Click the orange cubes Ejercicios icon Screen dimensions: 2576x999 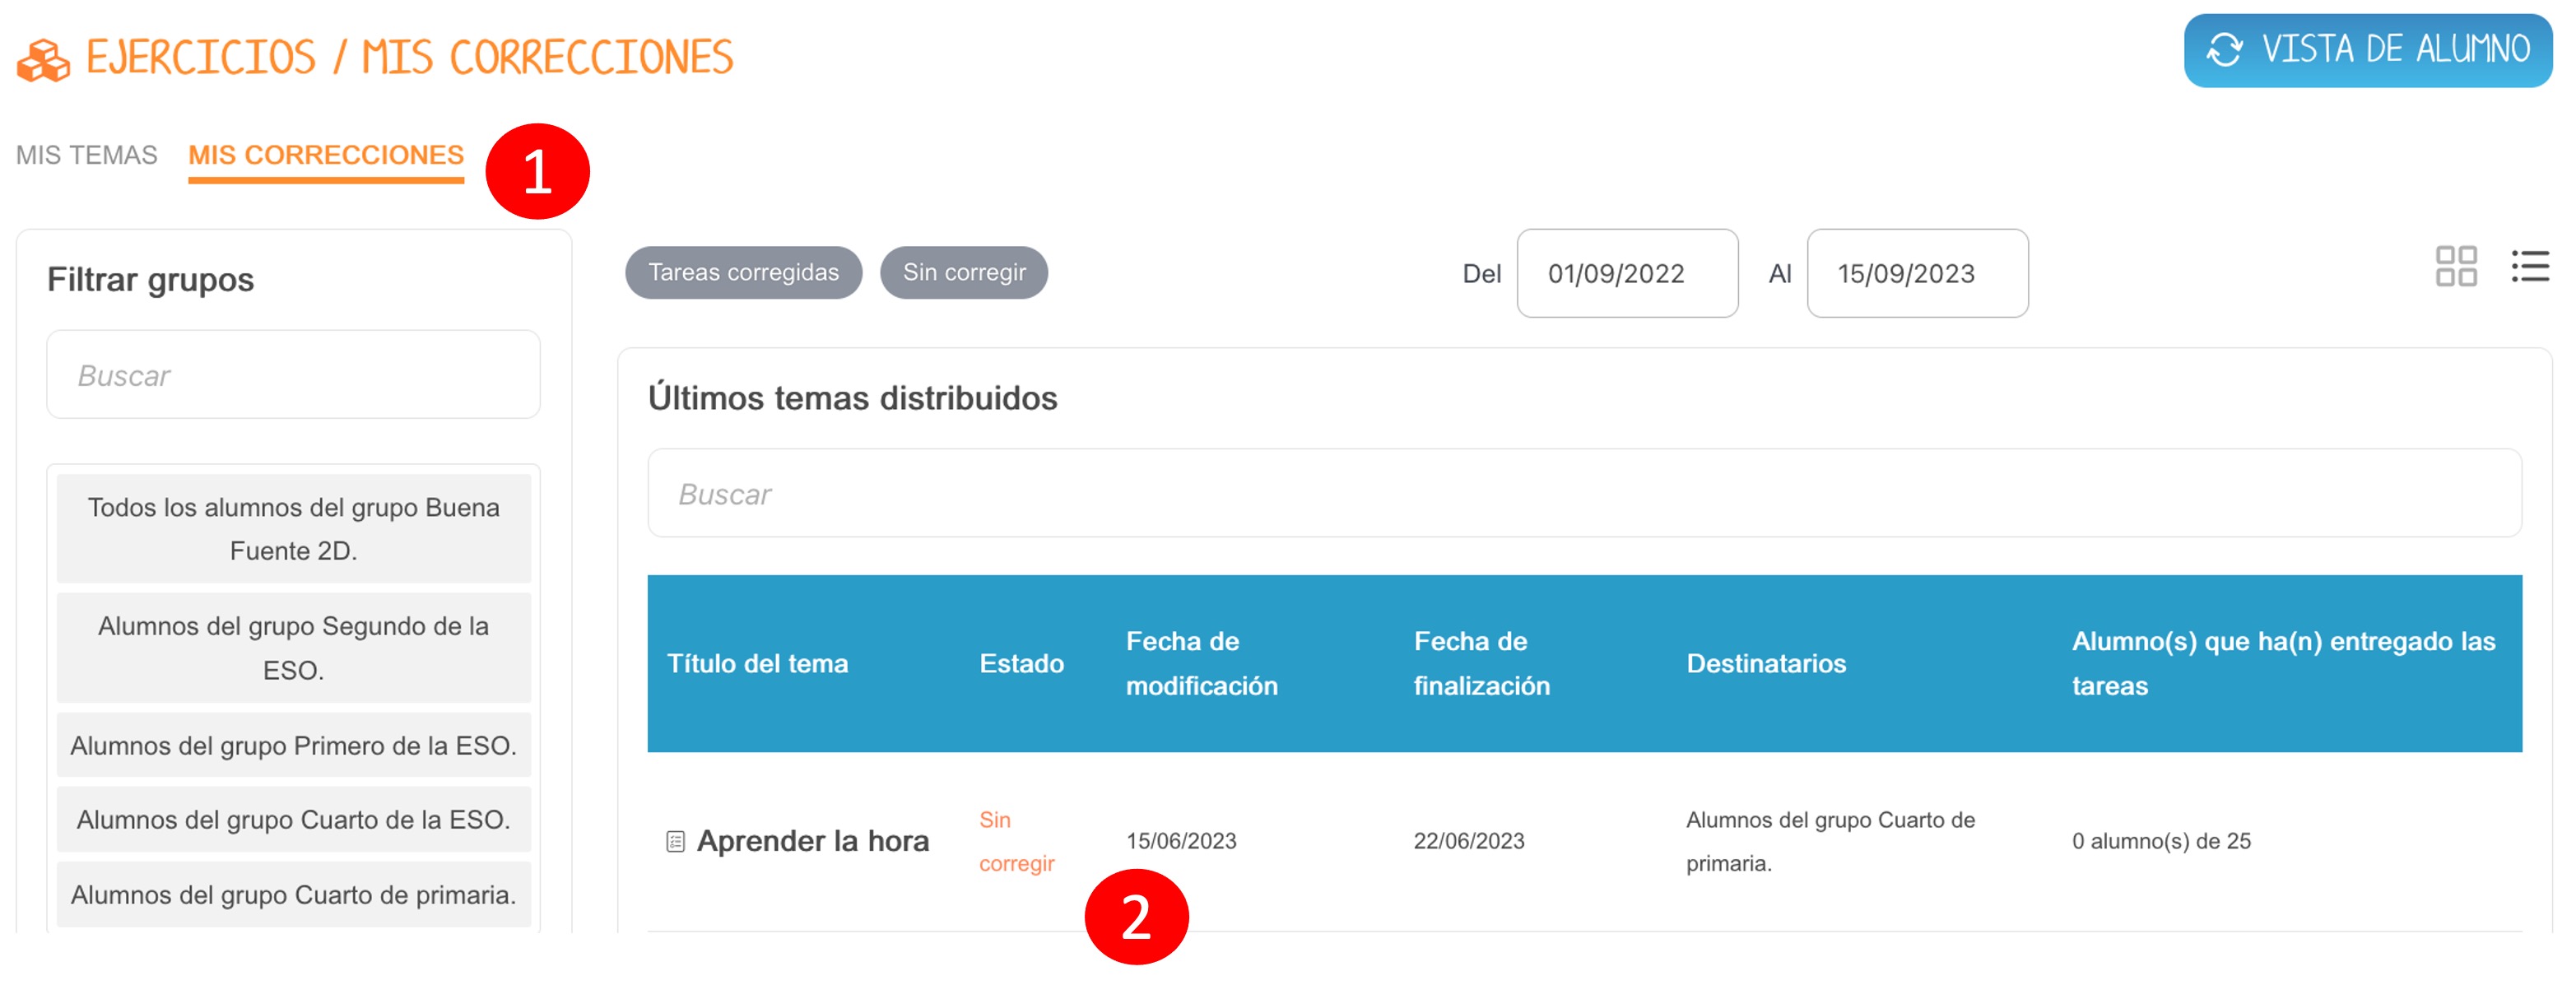[43, 60]
